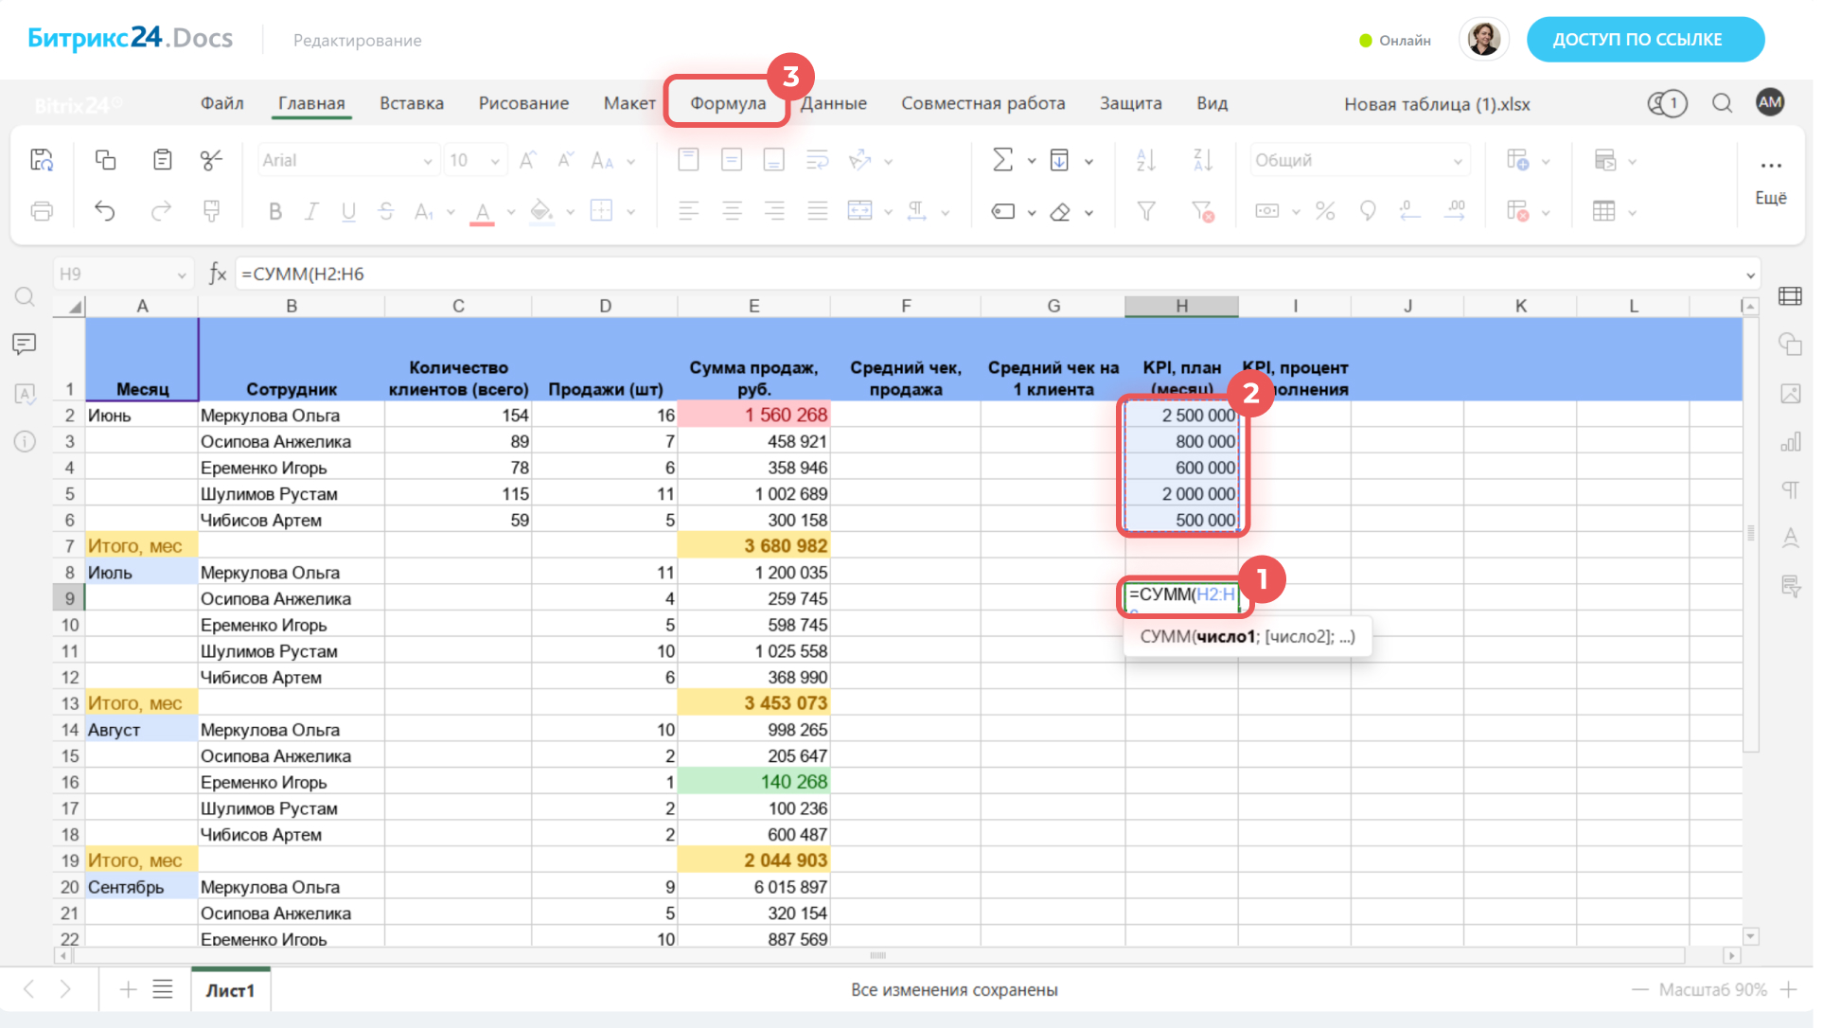The width and height of the screenshot is (1823, 1028).
Task: Open the Формула tab
Action: [x=727, y=103]
